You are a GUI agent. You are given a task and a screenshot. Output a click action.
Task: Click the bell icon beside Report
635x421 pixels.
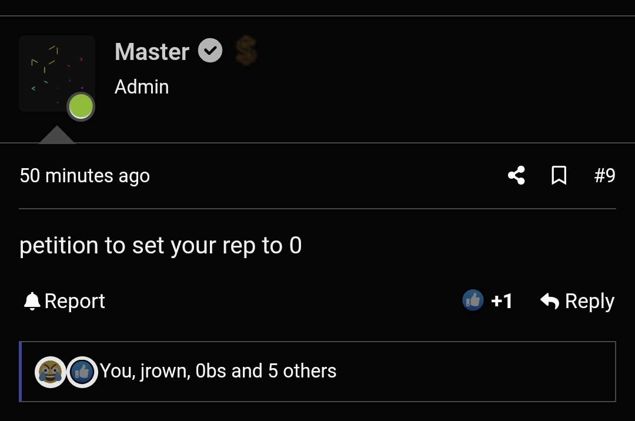[x=32, y=301]
